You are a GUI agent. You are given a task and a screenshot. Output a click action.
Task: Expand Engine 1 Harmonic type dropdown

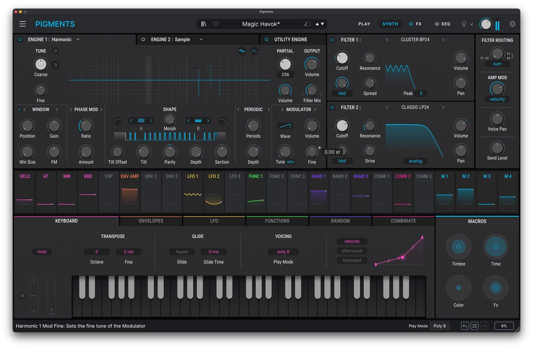click(78, 39)
